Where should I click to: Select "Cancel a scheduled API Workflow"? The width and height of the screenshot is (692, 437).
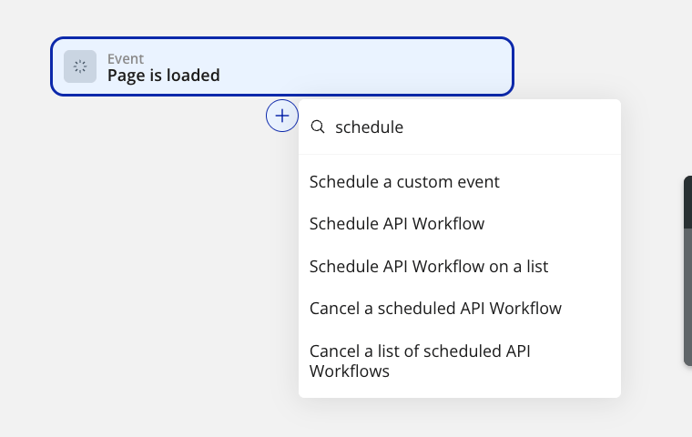pos(435,309)
